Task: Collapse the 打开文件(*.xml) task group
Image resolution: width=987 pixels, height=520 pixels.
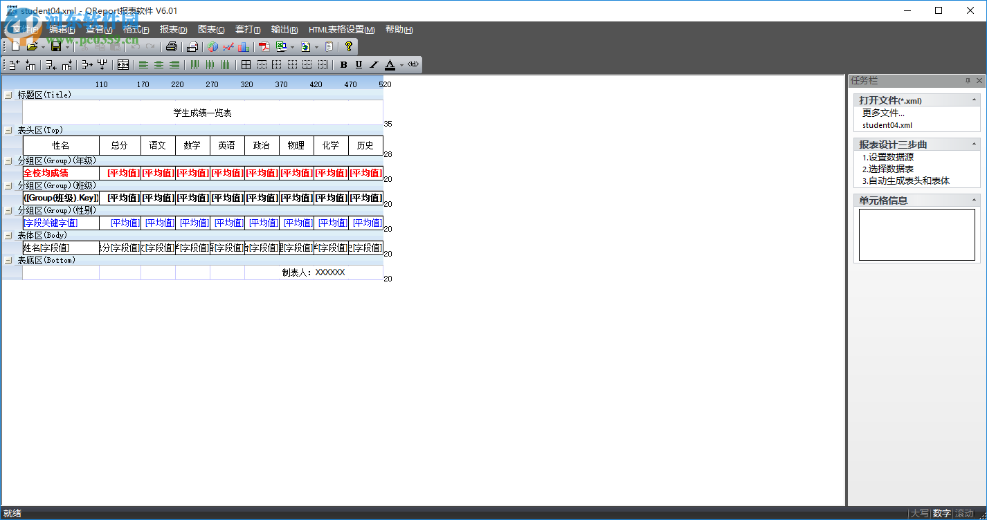Action: coord(975,100)
